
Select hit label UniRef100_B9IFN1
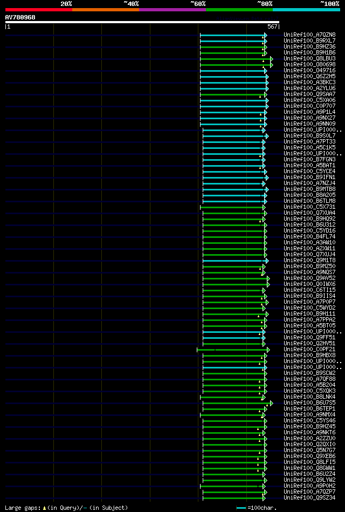click(309, 178)
